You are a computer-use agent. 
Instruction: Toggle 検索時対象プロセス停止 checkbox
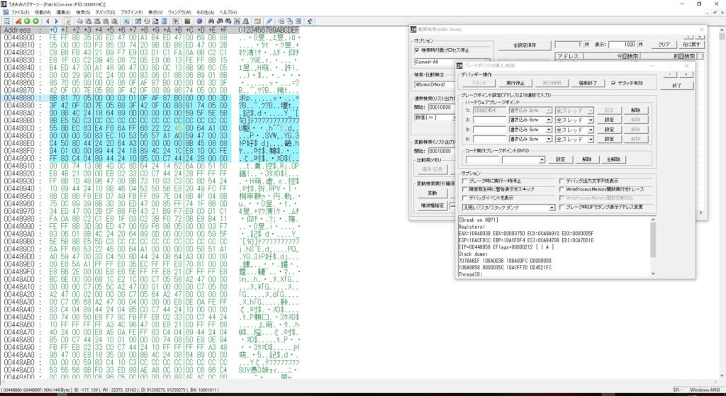[417, 50]
